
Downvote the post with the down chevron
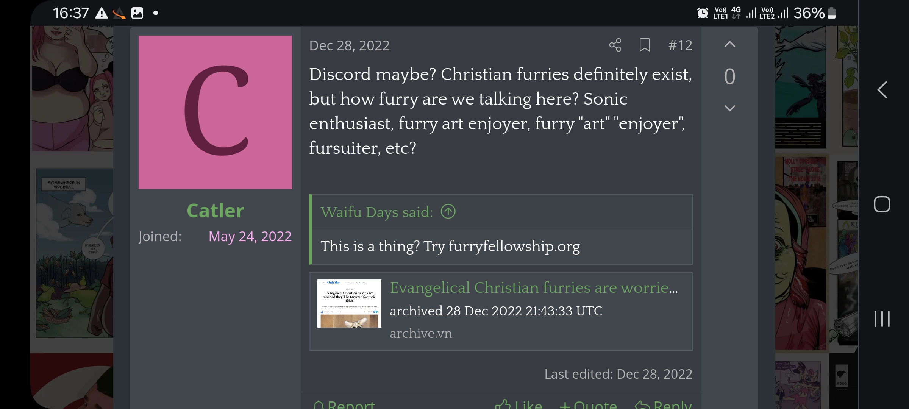[729, 108]
